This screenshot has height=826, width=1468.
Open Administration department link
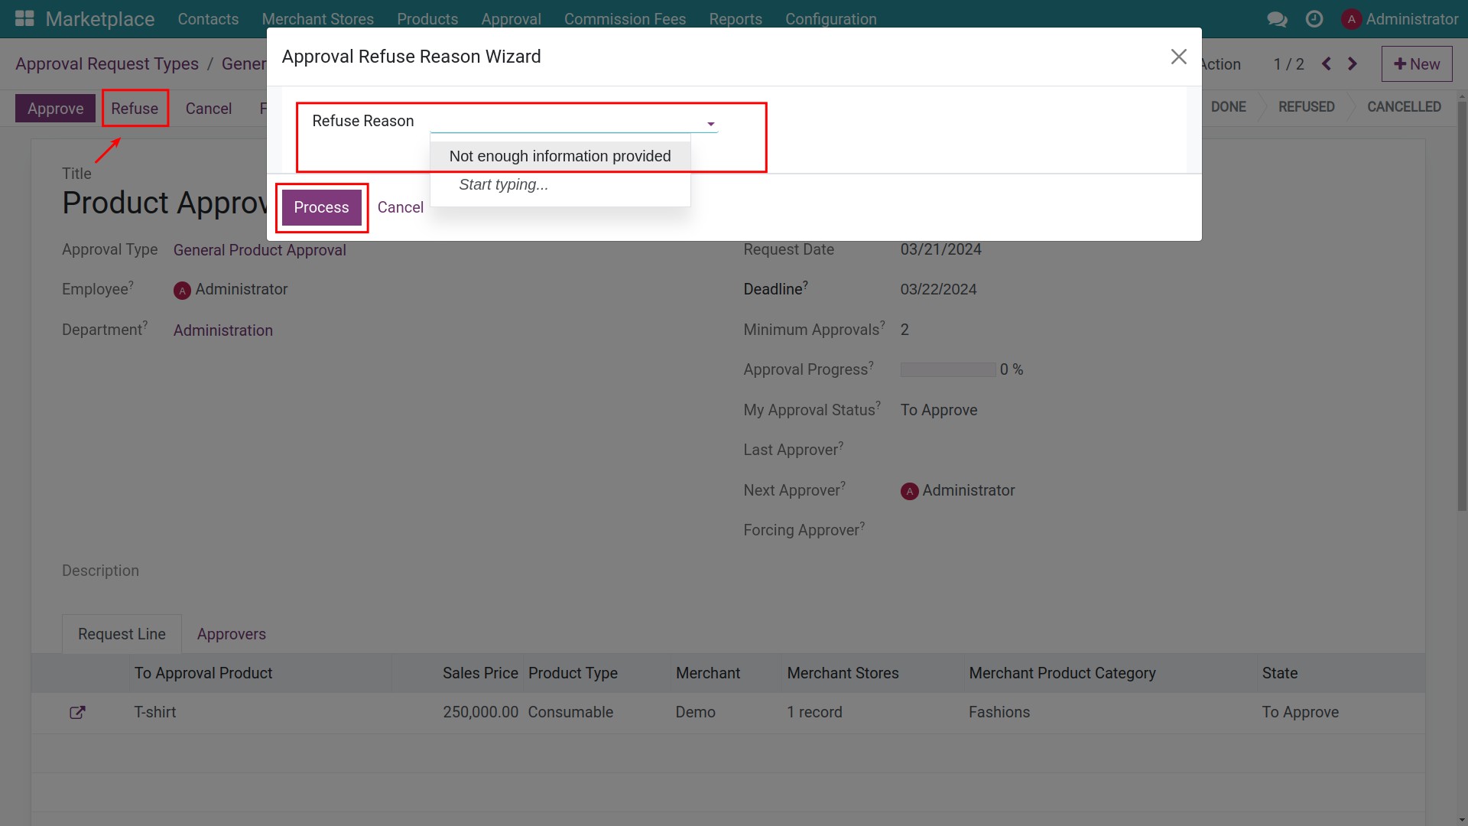click(222, 330)
